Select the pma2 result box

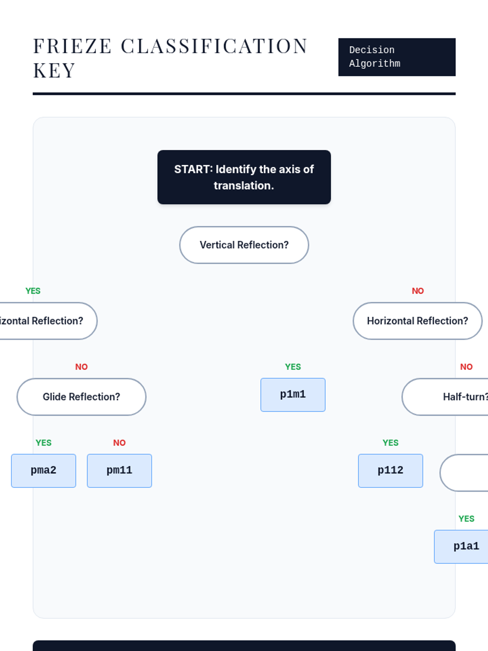coord(44,470)
